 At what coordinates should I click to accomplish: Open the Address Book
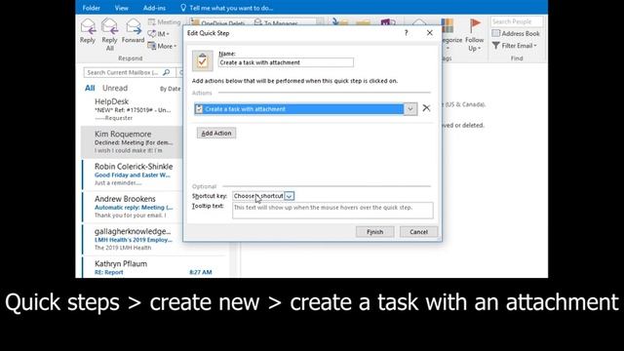516,33
